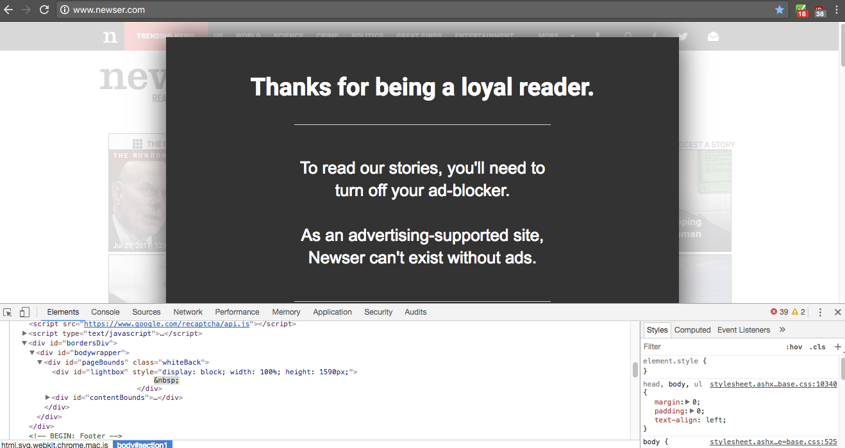Image resolution: width=845 pixels, height=448 pixels.
Task: Click the Newser 'n' logo in nav bar
Action: [x=110, y=37]
